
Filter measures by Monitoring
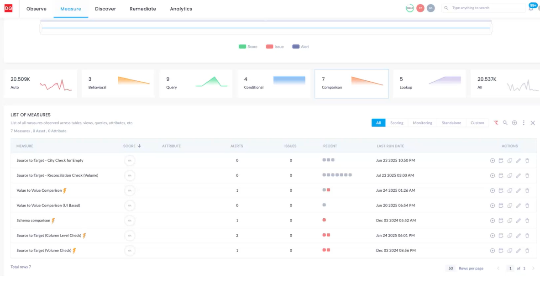click(423, 123)
